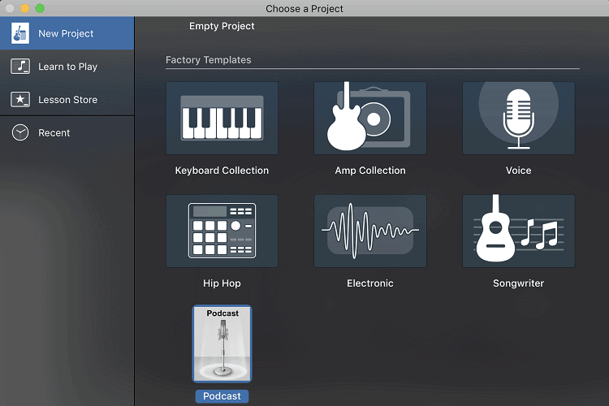Minimize the Choose a Project window
The image size is (609, 406).
tap(25, 8)
